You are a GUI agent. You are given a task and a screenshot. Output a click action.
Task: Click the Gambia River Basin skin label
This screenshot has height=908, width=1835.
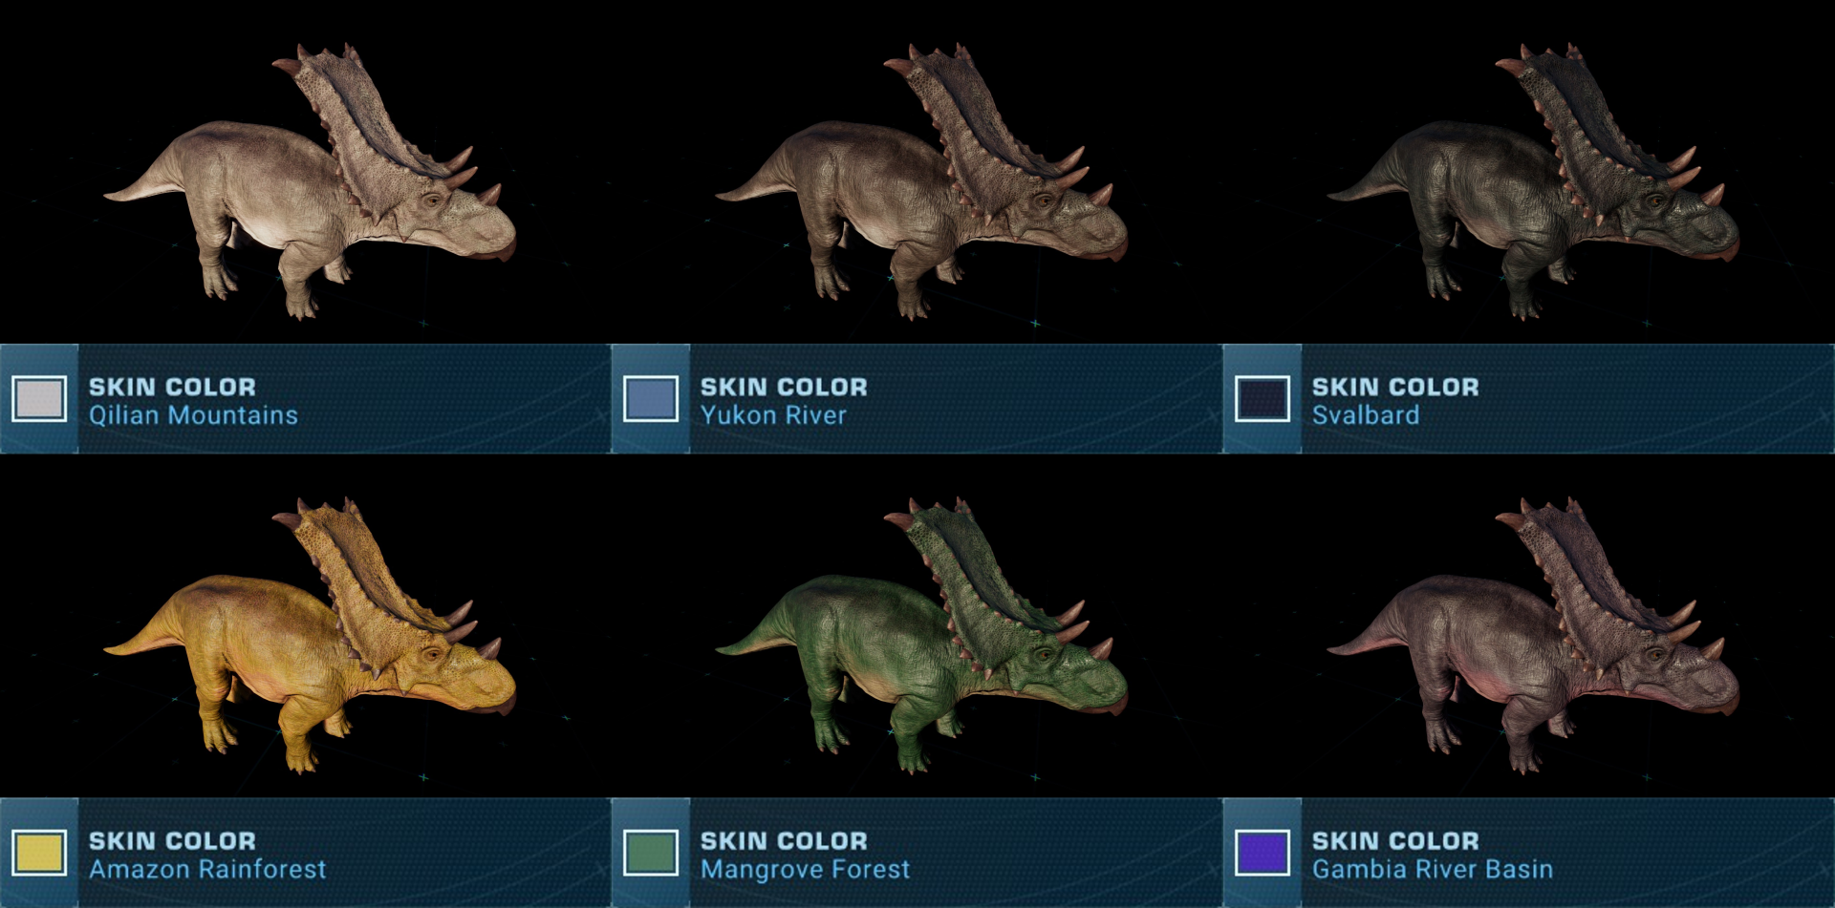[1433, 869]
